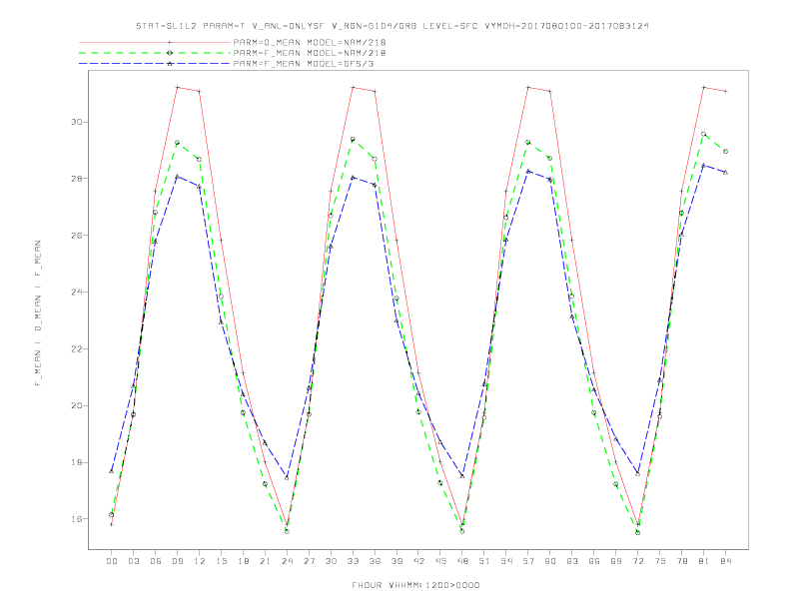Click the blue triangle marker at hour 84
791x611 pixels.
(726, 172)
